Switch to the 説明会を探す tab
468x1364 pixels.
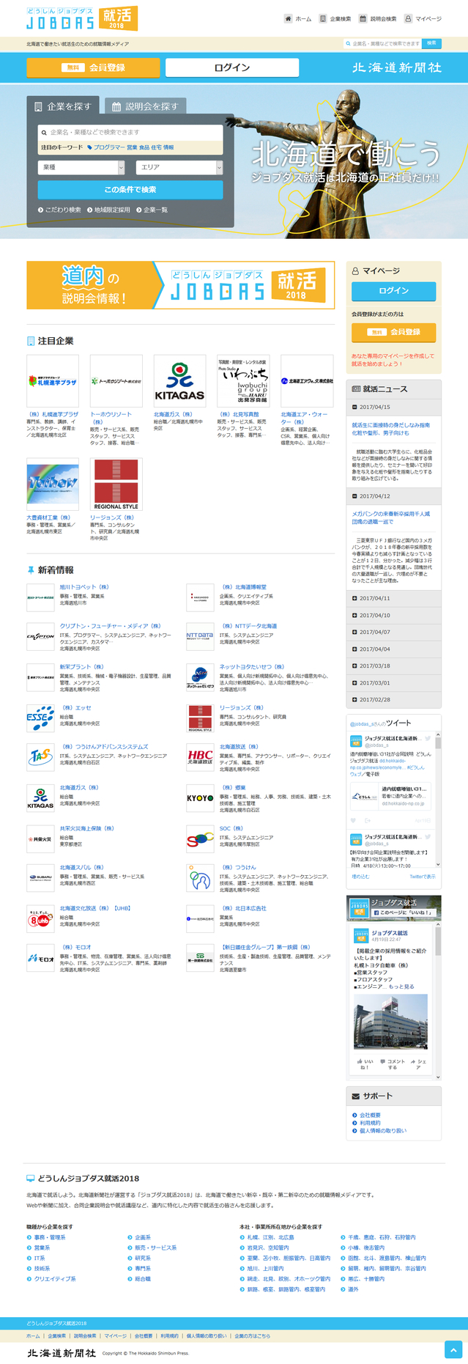(x=145, y=106)
